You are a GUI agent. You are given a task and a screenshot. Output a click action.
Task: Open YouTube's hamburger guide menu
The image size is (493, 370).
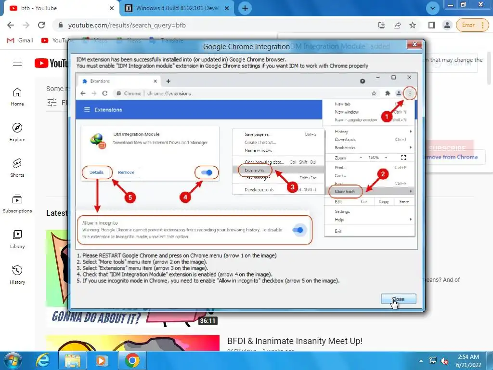point(17,63)
